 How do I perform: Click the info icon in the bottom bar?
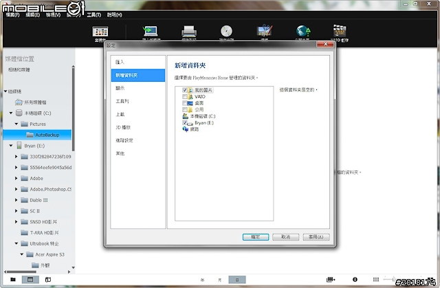tap(355, 280)
